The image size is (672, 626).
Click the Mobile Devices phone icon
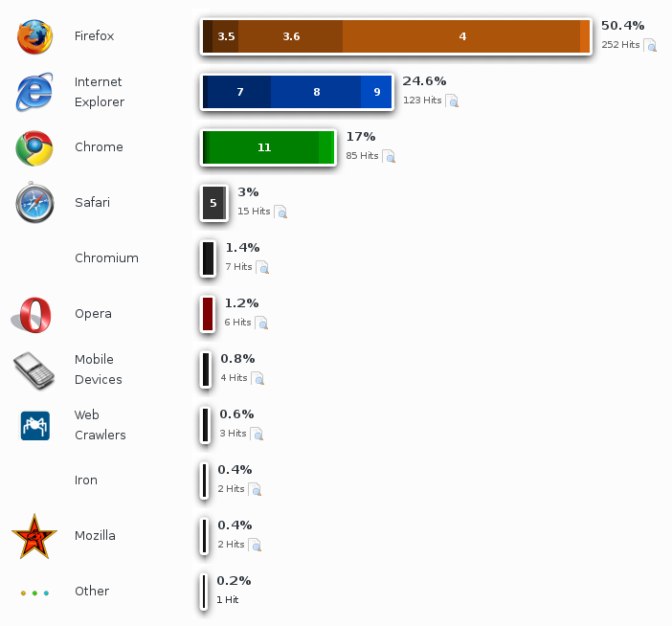(34, 370)
